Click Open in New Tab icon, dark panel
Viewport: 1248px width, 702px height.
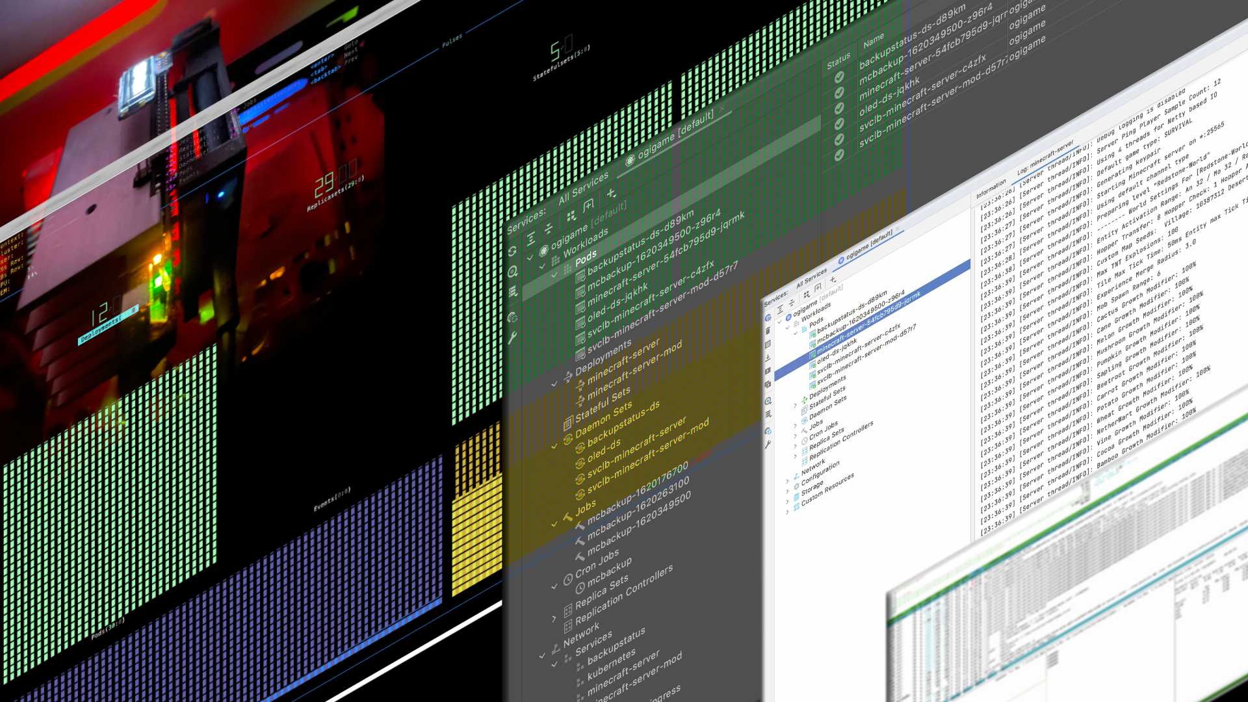(589, 205)
